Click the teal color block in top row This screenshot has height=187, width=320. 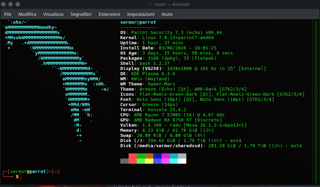(x=174, y=156)
